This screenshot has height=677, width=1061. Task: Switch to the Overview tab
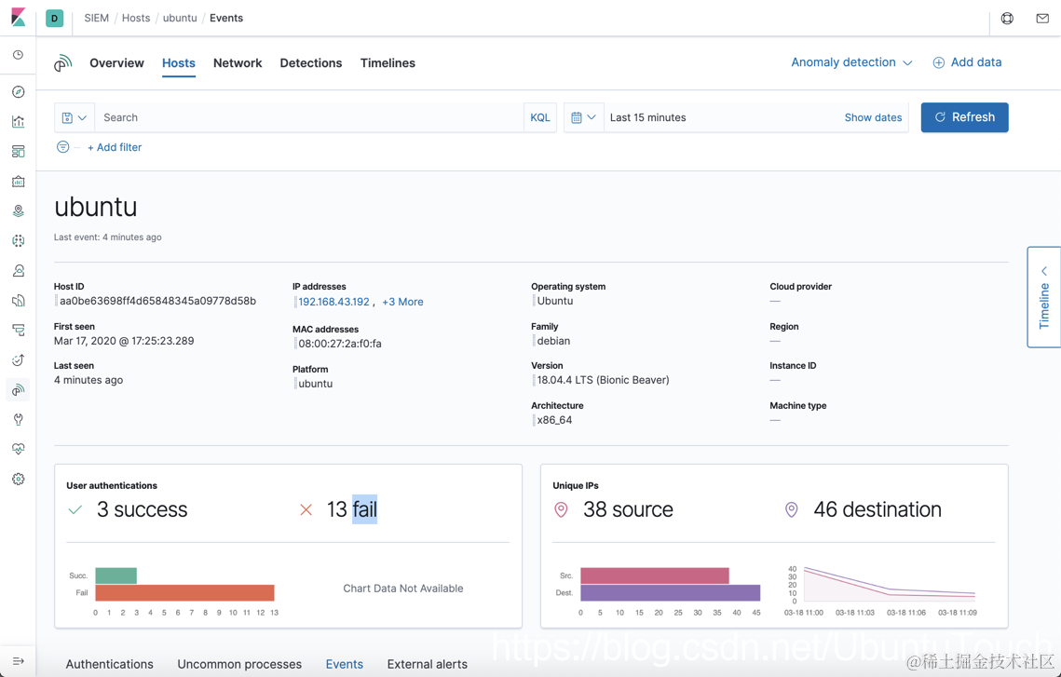point(117,63)
